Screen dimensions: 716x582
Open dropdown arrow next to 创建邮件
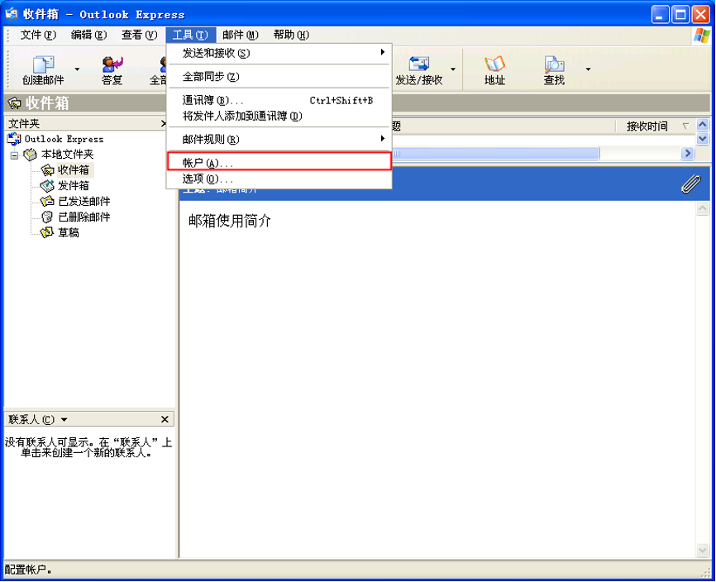[x=78, y=69]
